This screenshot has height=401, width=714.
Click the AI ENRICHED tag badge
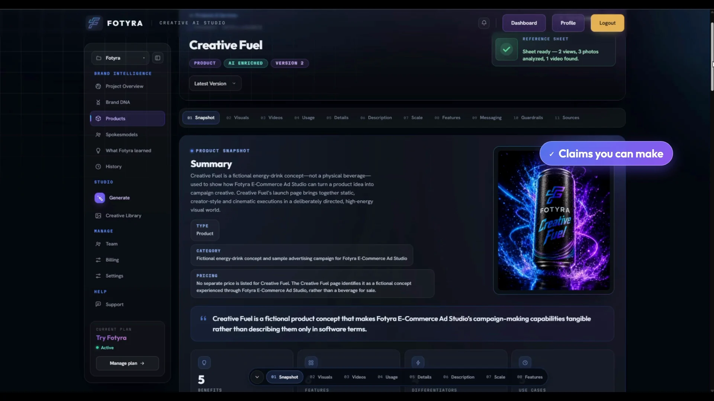245,63
